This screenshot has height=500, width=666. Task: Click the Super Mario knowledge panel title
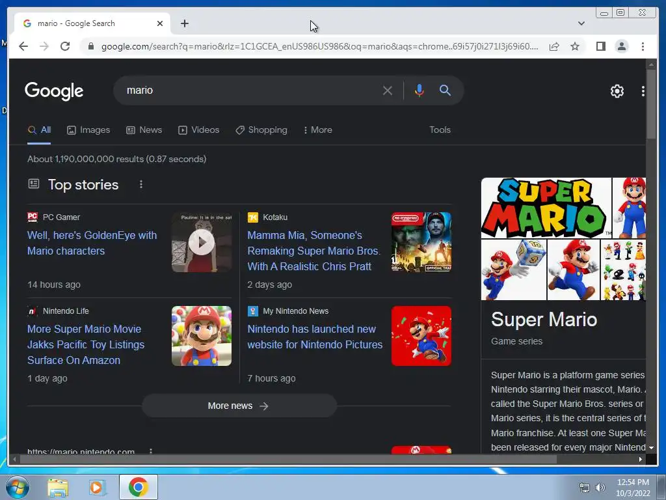544,320
